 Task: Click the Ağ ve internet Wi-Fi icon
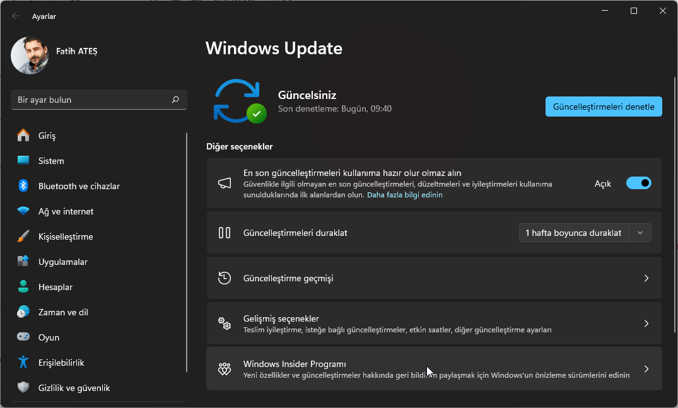click(x=23, y=211)
